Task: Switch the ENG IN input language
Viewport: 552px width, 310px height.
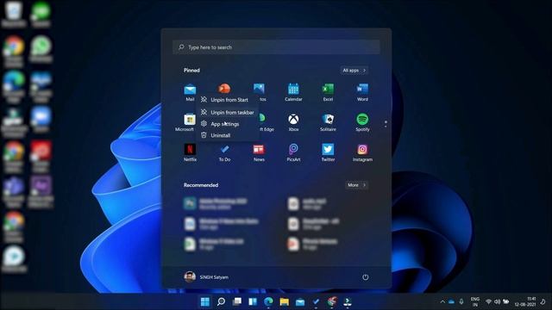Action: click(x=475, y=301)
